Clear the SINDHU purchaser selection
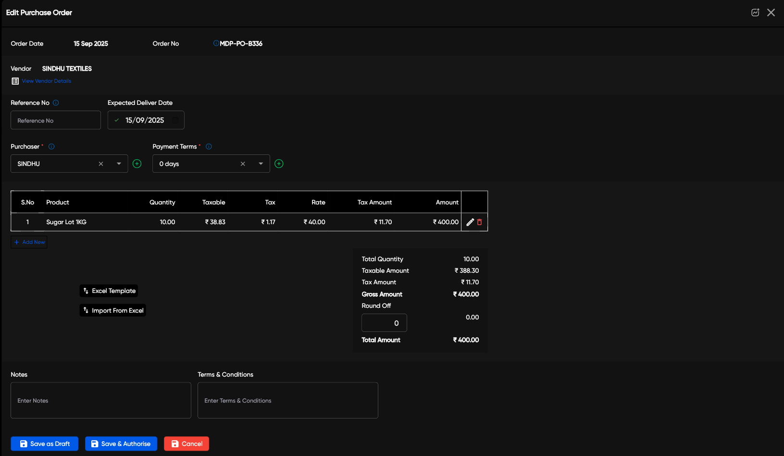The image size is (784, 456). pyautogui.click(x=101, y=164)
